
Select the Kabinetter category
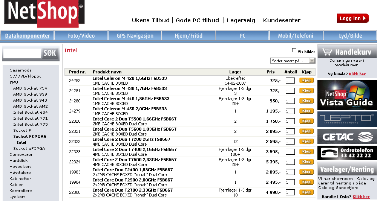[x=20, y=178]
